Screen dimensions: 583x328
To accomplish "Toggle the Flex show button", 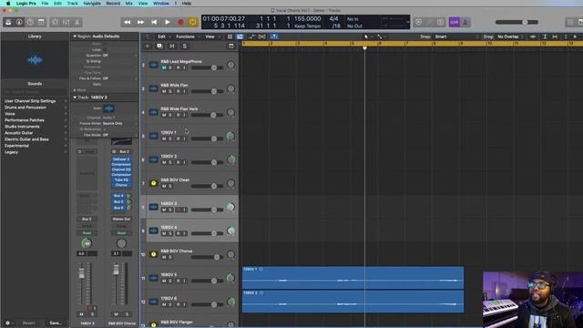I will tap(262, 36).
